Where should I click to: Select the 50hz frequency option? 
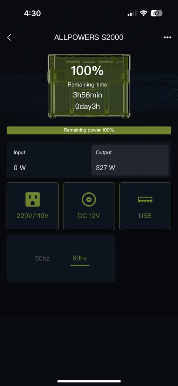(42, 258)
